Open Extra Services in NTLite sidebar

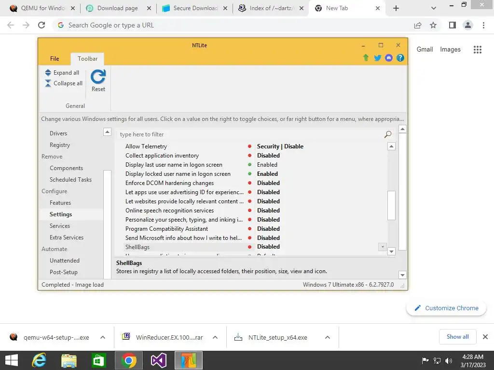click(67, 238)
